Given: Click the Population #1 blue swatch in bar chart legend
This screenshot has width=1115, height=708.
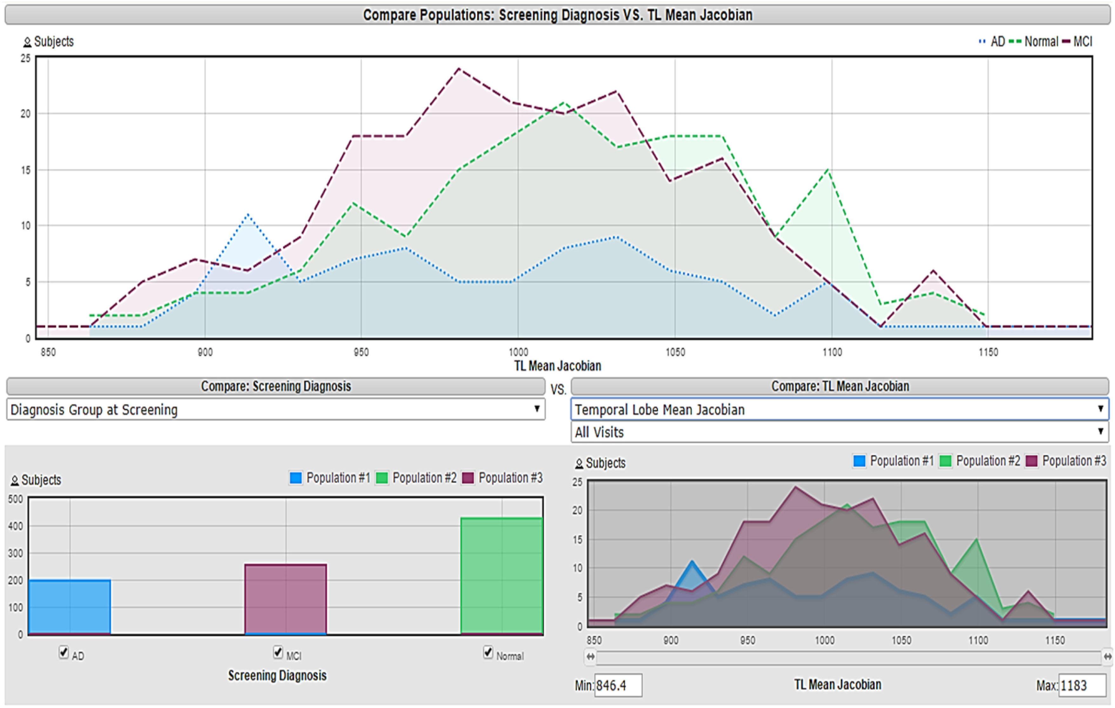Looking at the screenshot, I should pos(295,478).
